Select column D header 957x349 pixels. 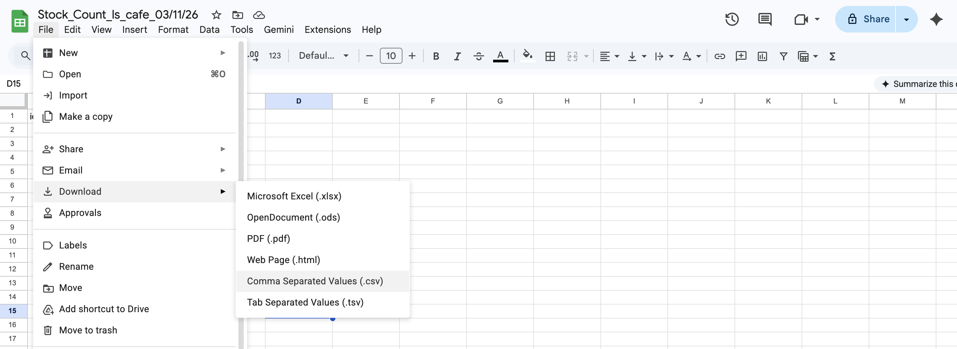(299, 101)
